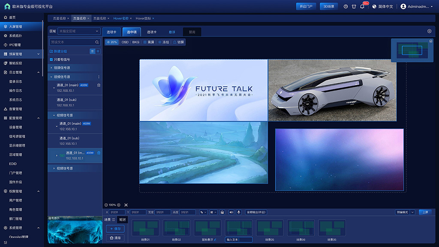Screen dimensions: 439x247
Task: Click the home icon in the bottom toolbar
Action: [x=223, y=212]
